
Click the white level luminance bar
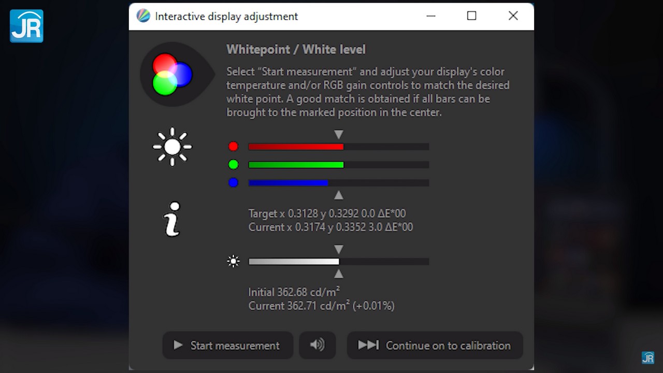tap(338, 262)
